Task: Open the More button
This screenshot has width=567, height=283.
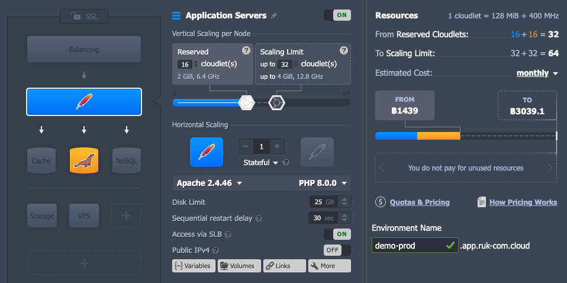Action: click(330, 266)
